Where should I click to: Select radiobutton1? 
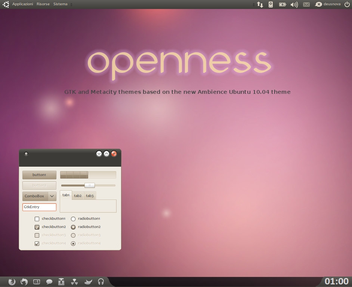click(x=73, y=219)
